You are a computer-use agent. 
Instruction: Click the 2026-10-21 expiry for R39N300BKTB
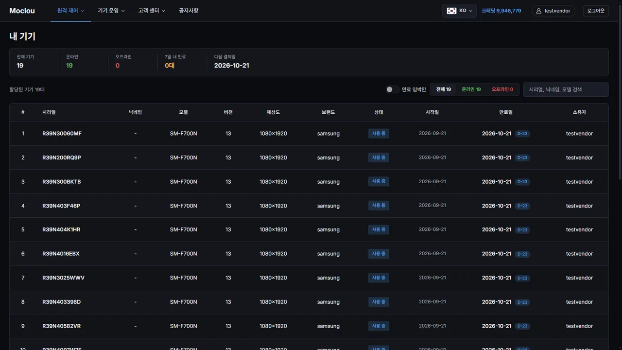pos(497,182)
